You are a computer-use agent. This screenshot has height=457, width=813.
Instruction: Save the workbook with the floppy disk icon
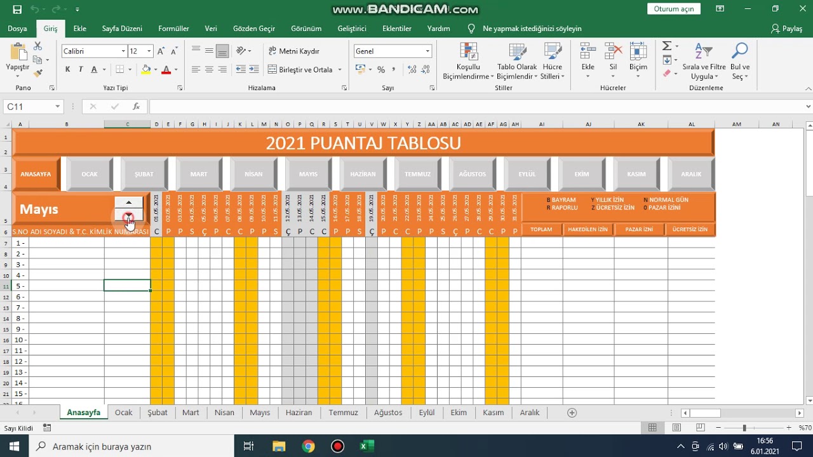click(x=17, y=10)
